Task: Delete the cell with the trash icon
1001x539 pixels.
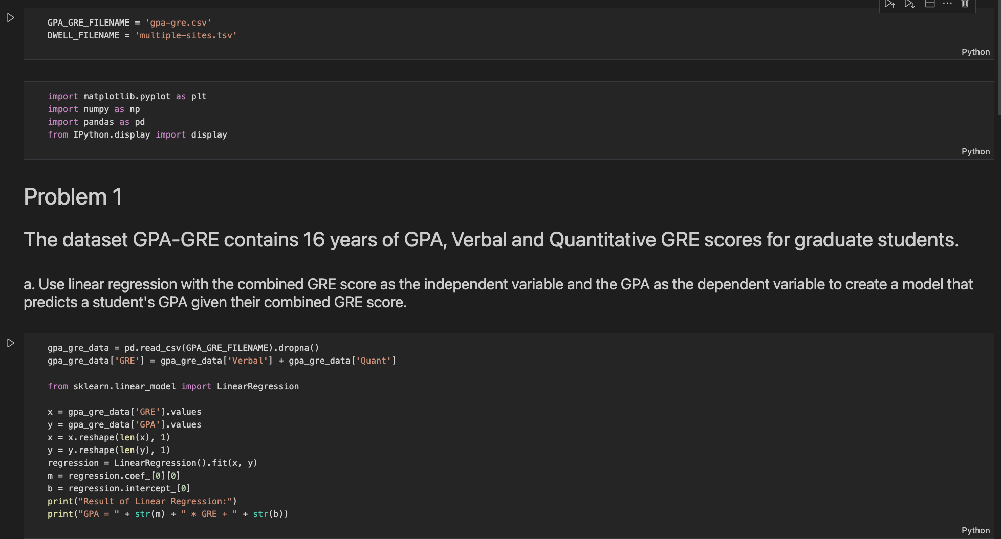Action: point(965,4)
